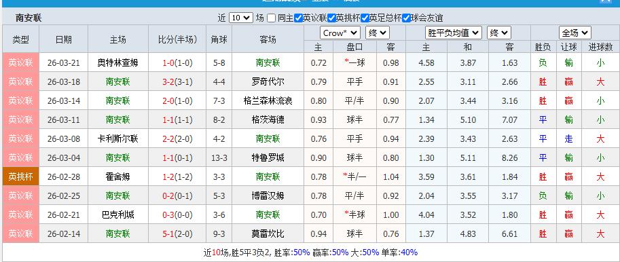Open away team 特鲁罗城

[x=268, y=157]
